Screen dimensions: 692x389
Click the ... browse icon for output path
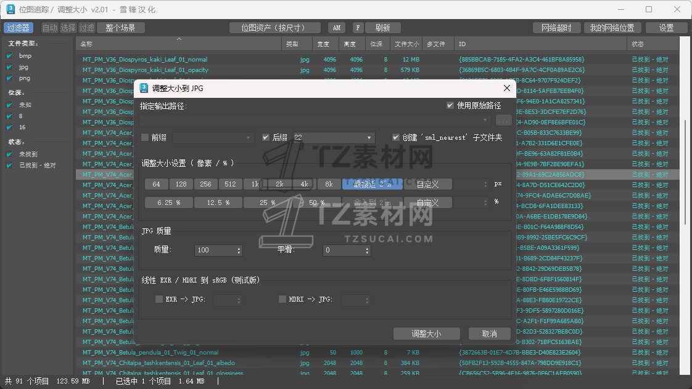tap(503, 121)
